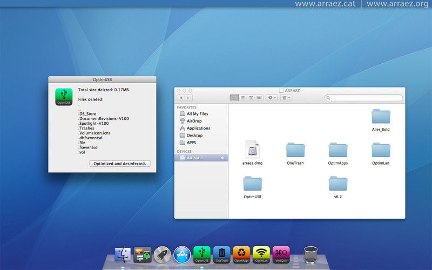Viewport: 432px width, 270px height.
Task: Click the OptimUSB dialog title bar
Action: point(102,79)
